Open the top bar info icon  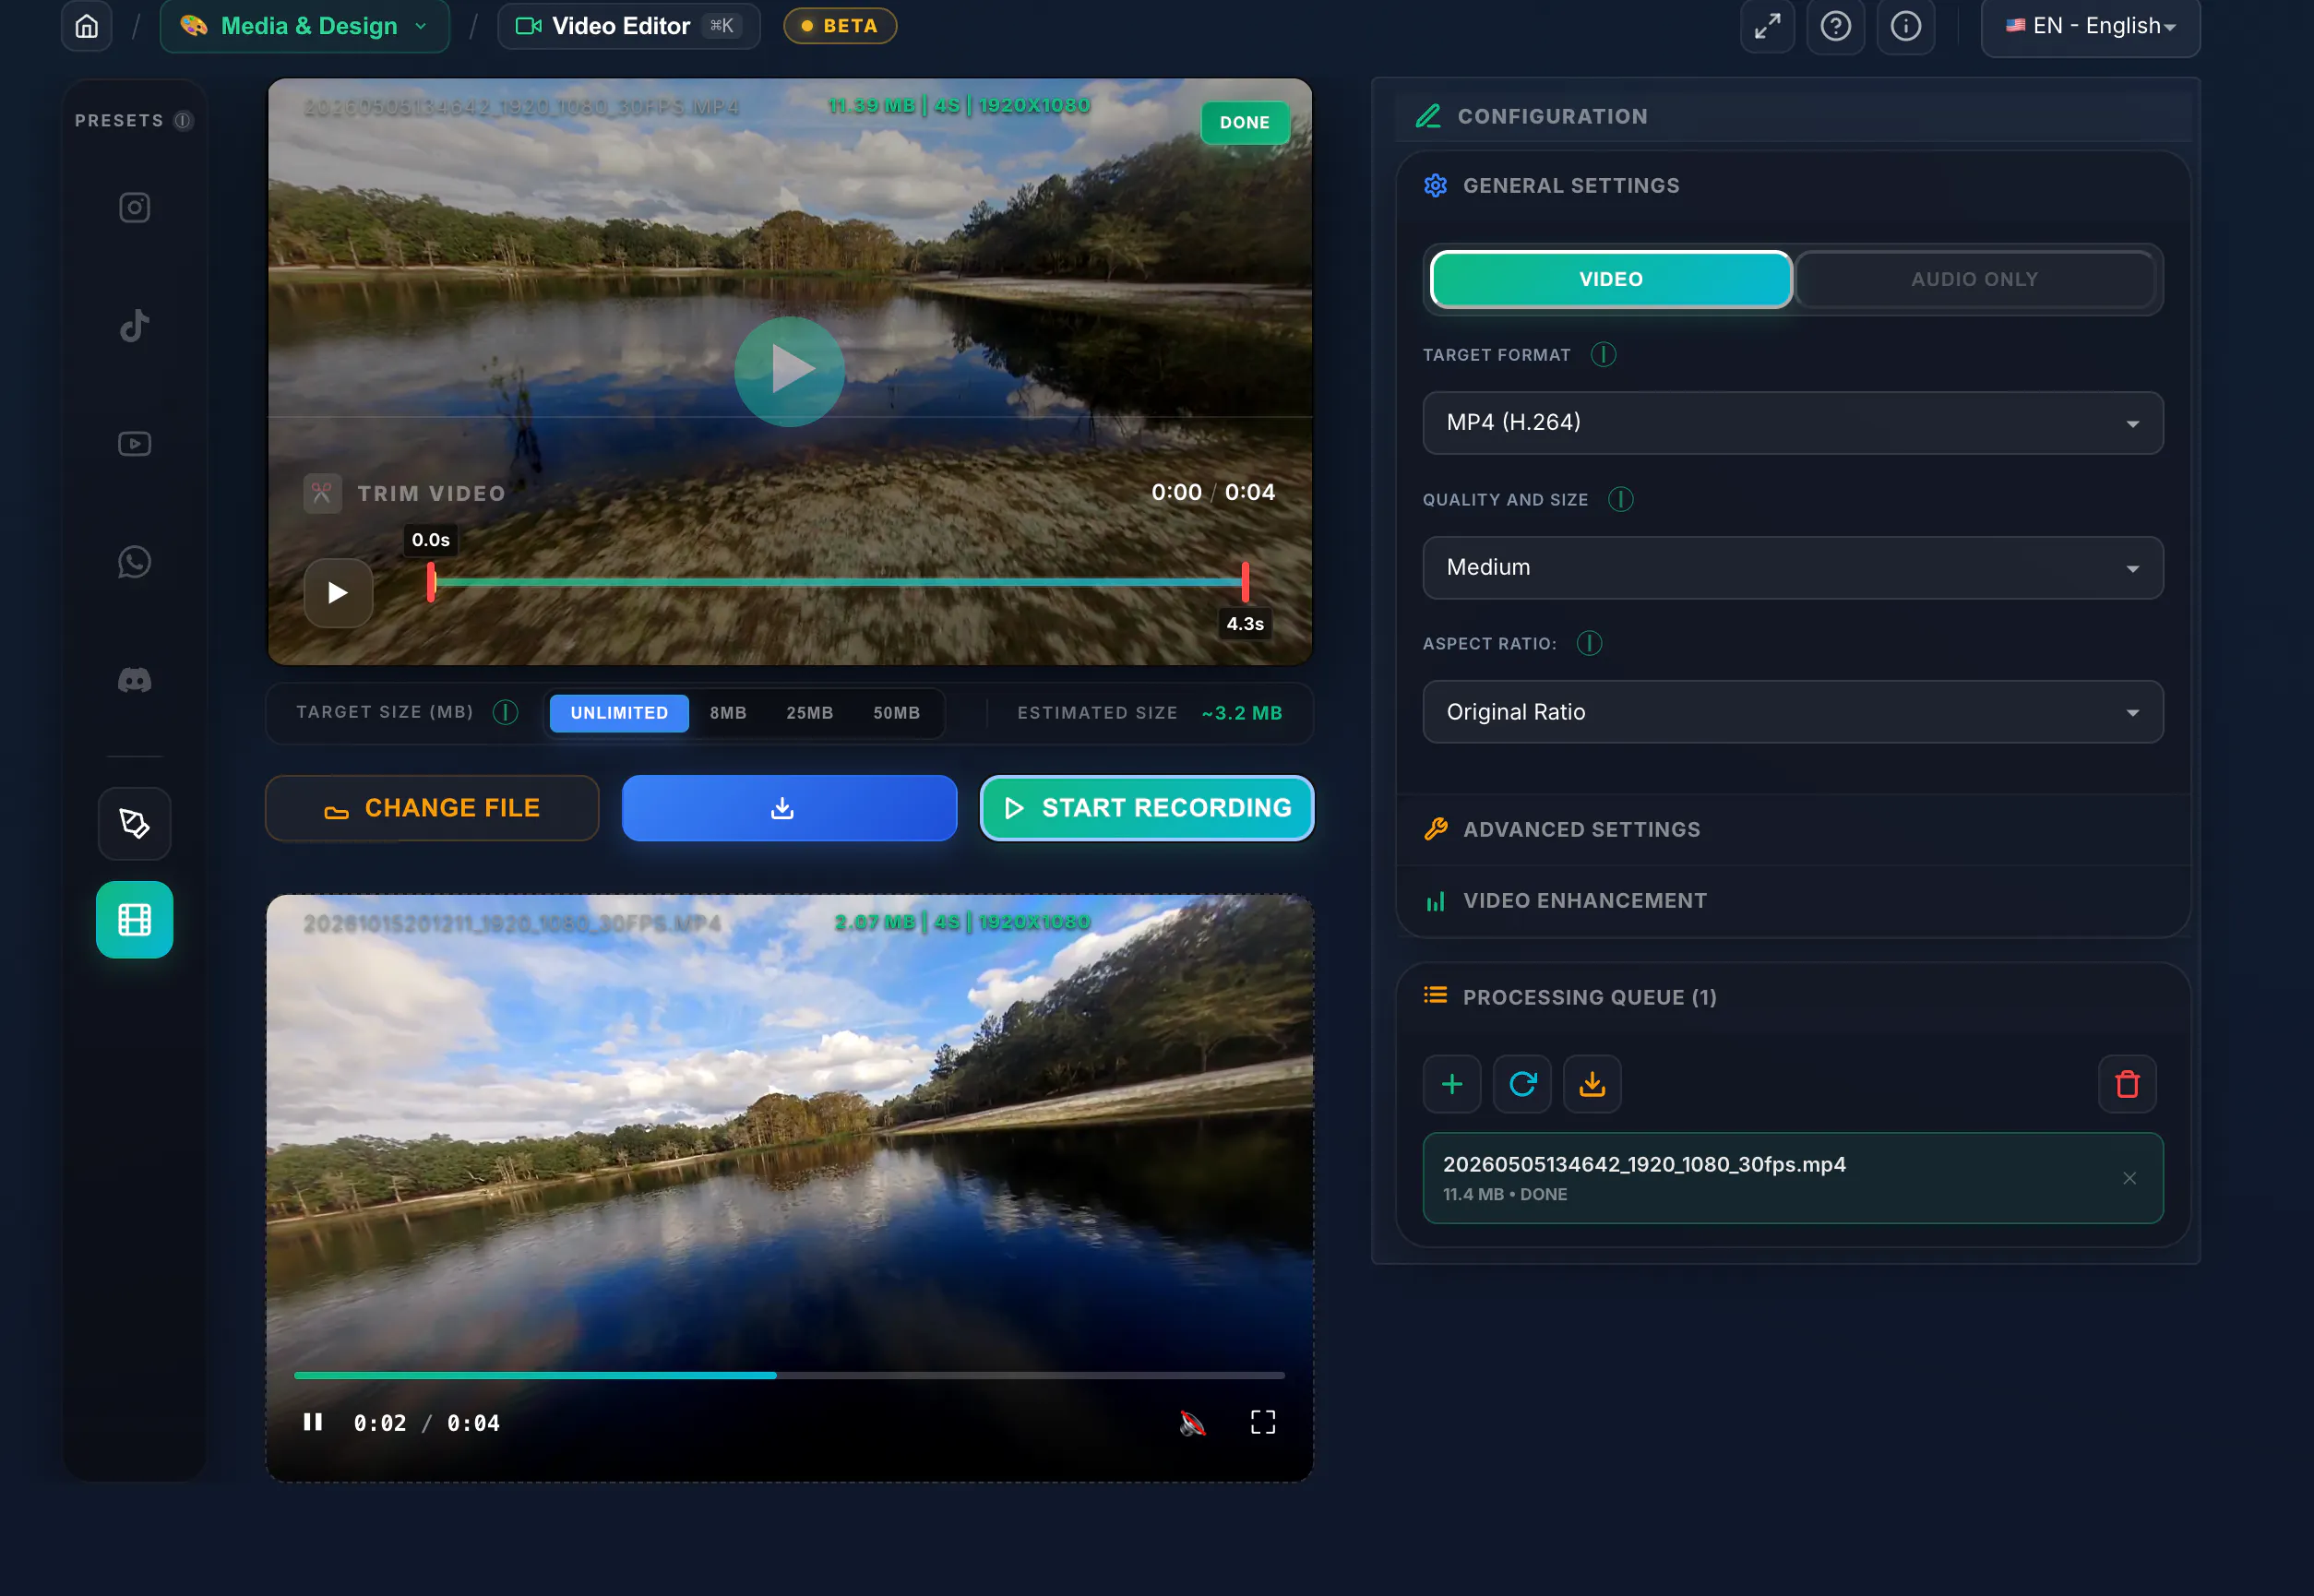tap(1905, 26)
